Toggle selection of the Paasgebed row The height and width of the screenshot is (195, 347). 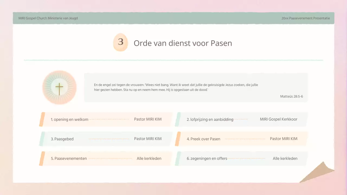tap(106, 139)
